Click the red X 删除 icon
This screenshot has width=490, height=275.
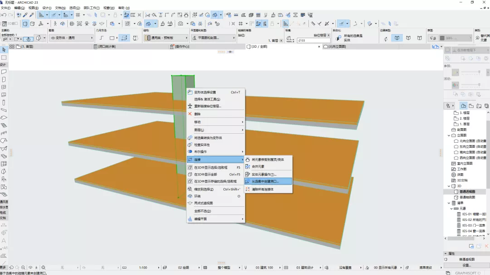point(190,114)
